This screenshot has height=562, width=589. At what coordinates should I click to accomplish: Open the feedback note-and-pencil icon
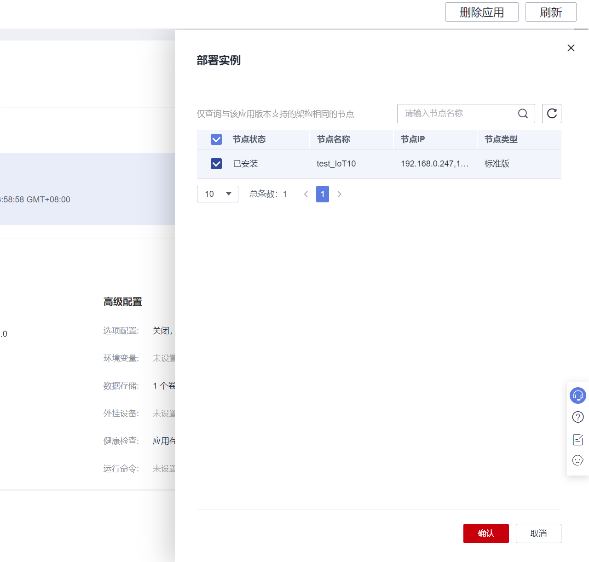click(578, 439)
